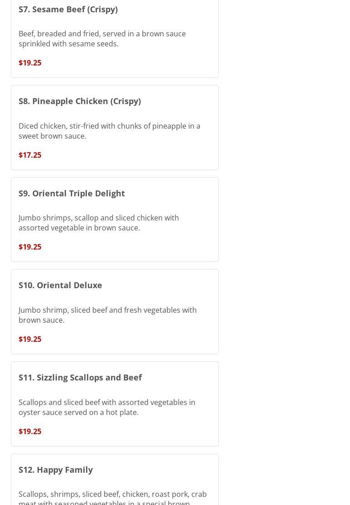This screenshot has width=350, height=505.
Task: Open the S9. Oriental Triple Delight title
Action: (x=72, y=193)
